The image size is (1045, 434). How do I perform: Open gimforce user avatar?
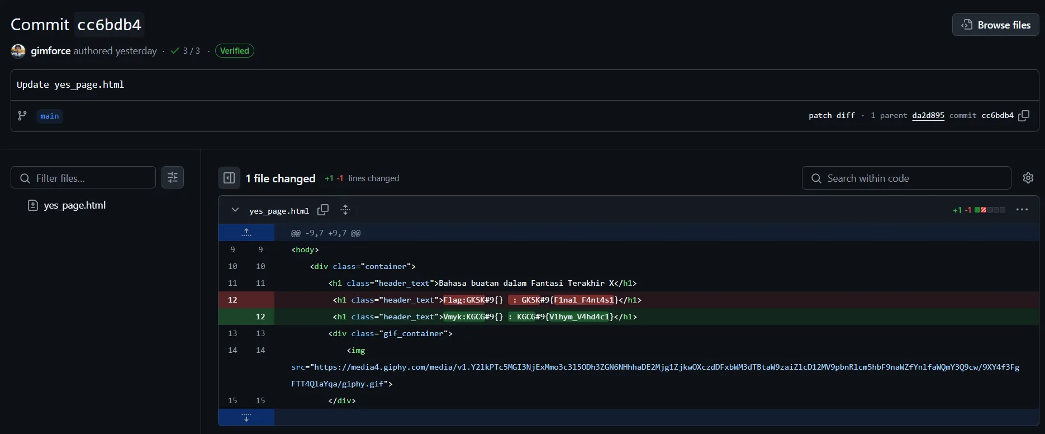coord(18,51)
